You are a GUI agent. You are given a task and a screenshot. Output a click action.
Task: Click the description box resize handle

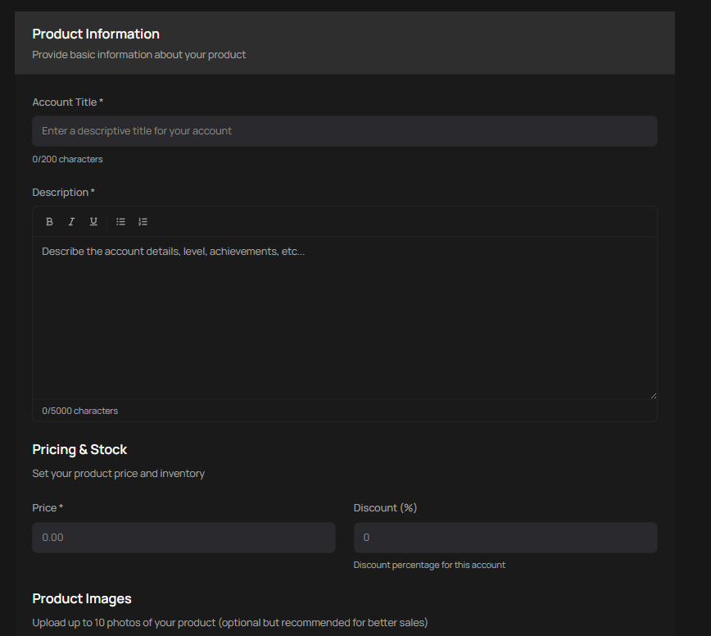point(653,395)
